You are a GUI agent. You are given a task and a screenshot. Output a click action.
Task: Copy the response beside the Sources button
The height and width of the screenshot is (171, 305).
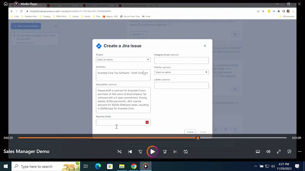click(235, 34)
